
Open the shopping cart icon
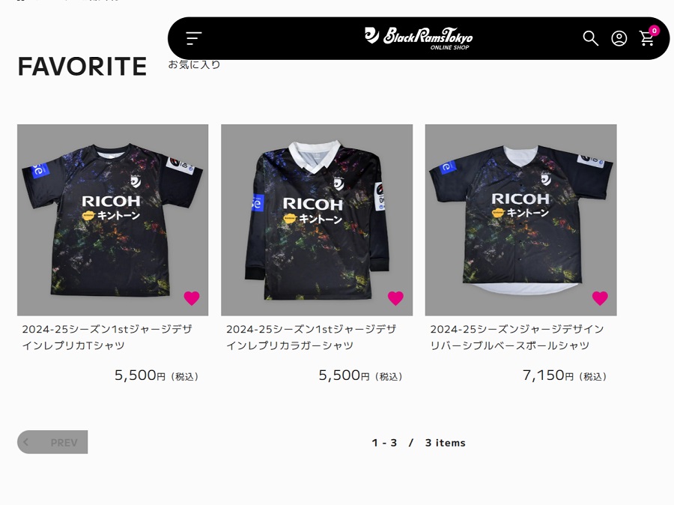point(646,39)
